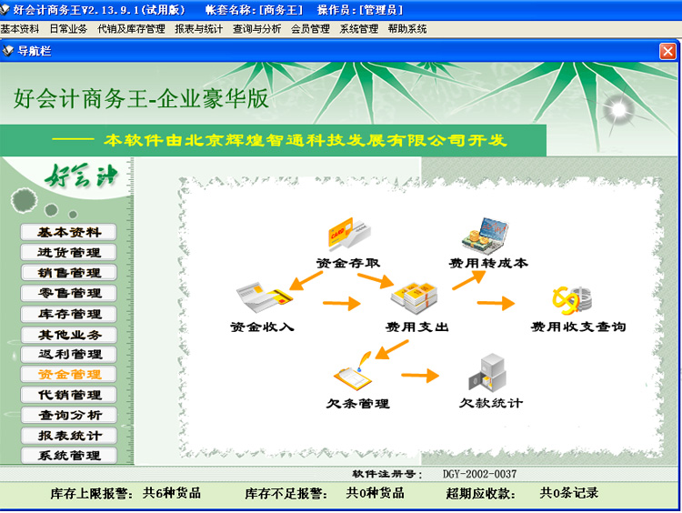
Task: Open the 系统管理 menu
Action: pos(359,29)
